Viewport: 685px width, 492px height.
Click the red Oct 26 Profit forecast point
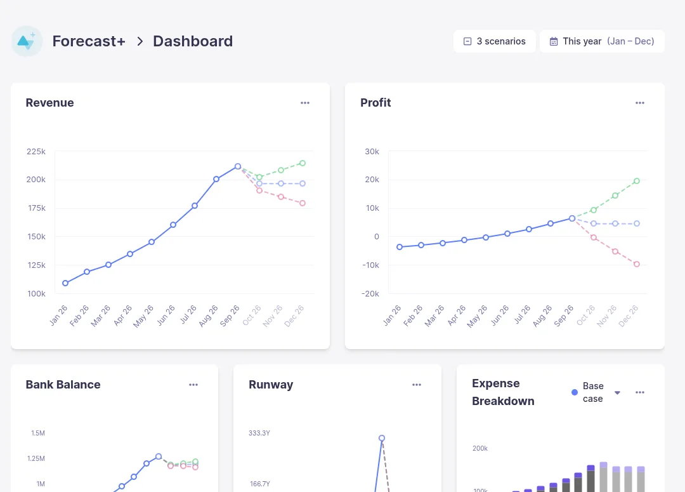[593, 237]
